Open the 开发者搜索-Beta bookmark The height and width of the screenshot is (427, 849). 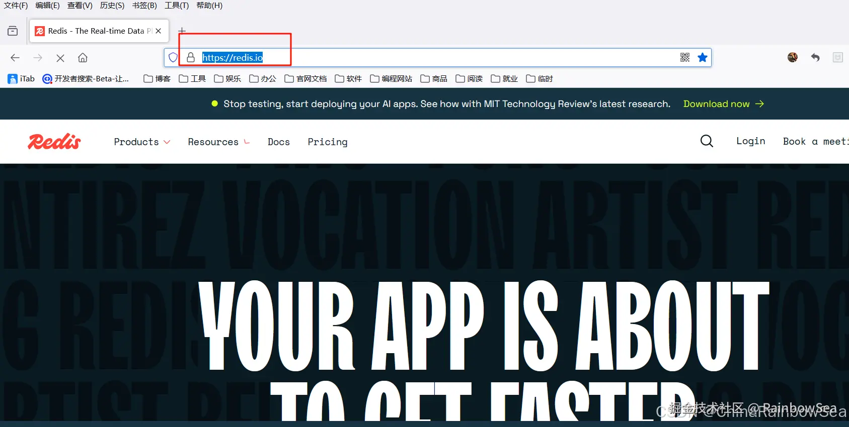tap(86, 79)
